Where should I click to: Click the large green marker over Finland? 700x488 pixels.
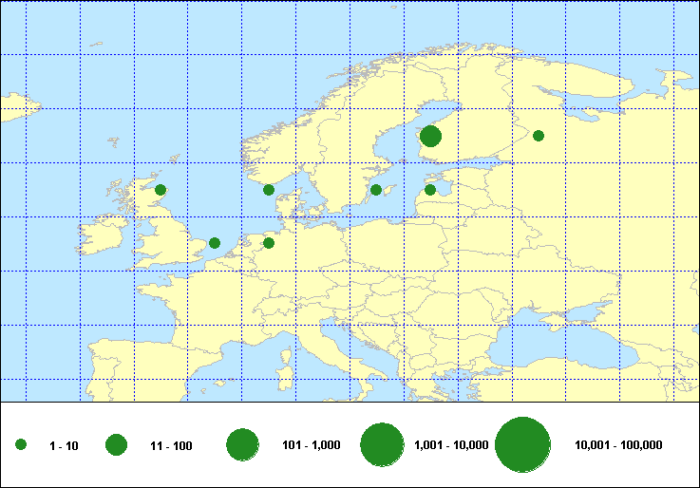pyautogui.click(x=430, y=136)
